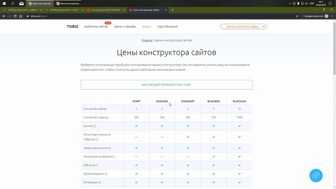
Task: Open Шаблоны сайтов menu item
Action: [96, 27]
